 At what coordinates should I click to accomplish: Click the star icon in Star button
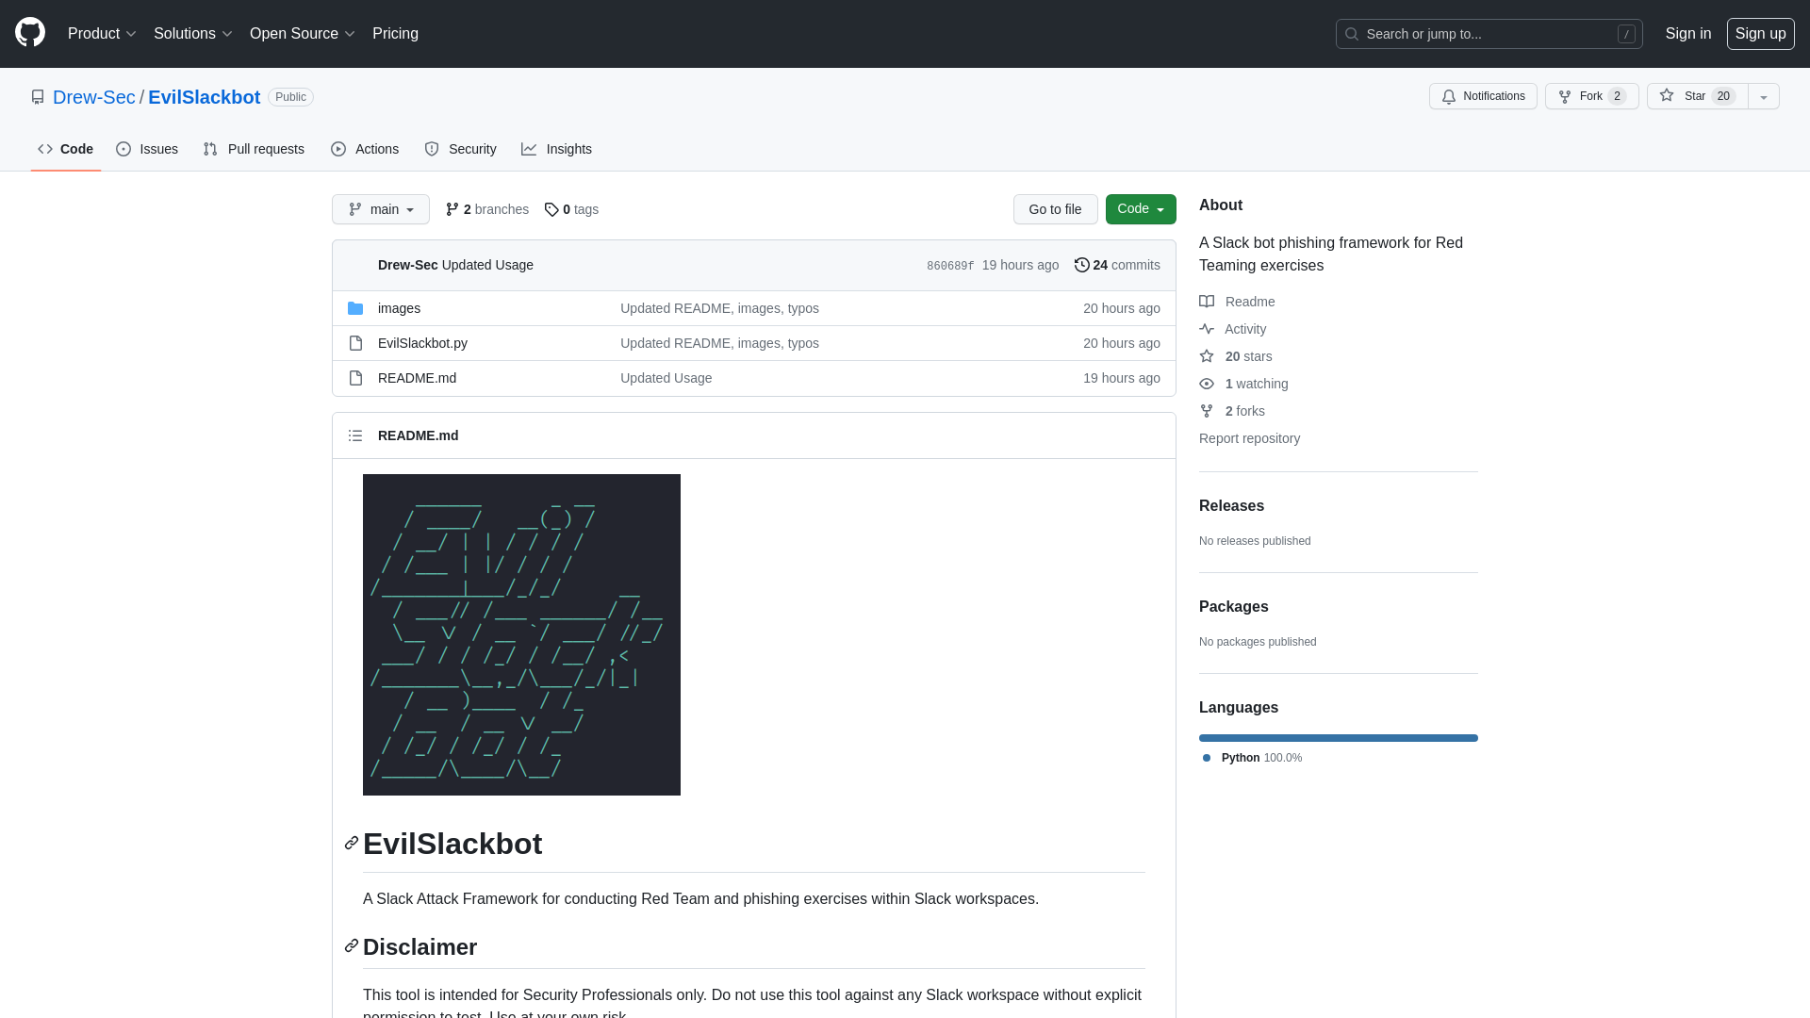(x=1667, y=95)
